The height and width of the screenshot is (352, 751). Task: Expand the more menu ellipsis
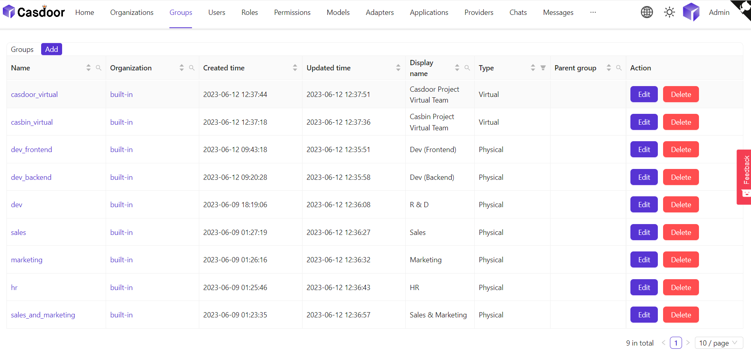(x=593, y=12)
